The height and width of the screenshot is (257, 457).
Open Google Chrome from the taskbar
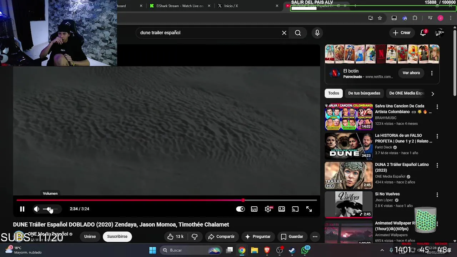coord(242,250)
